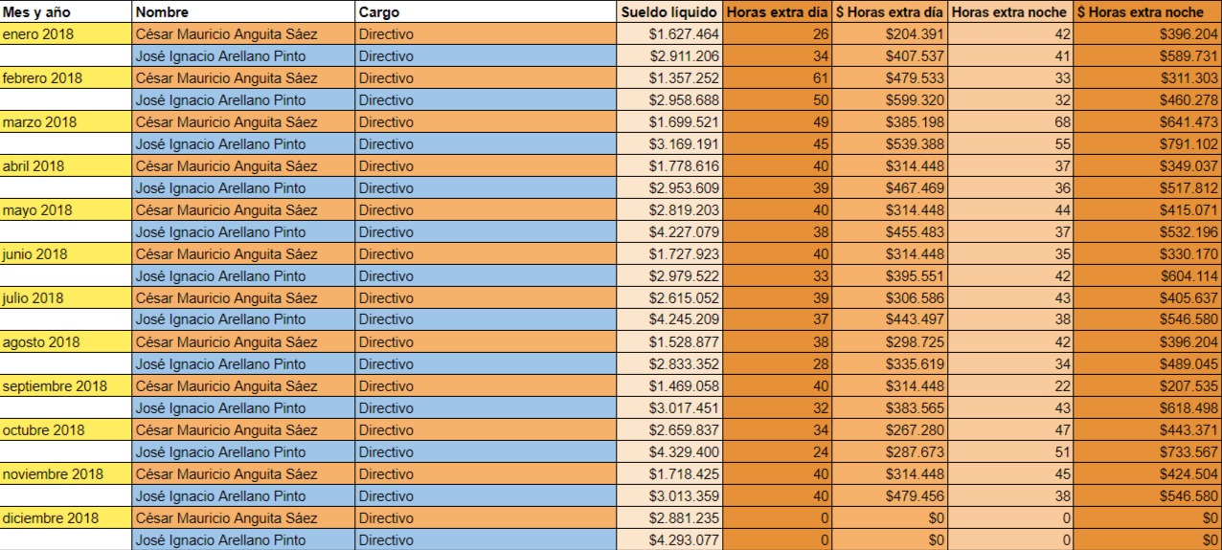Click the 'octubre 2018' cell
The image size is (1222, 550).
66,430
